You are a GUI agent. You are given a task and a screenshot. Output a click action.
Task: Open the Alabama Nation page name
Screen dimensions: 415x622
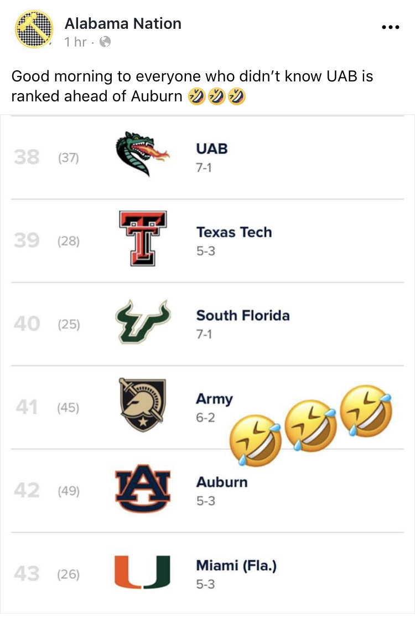point(123,23)
